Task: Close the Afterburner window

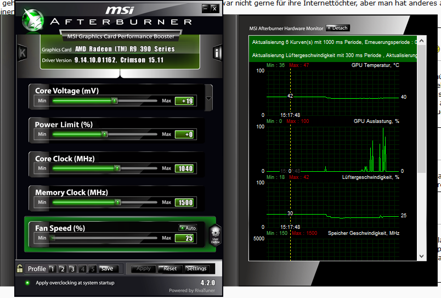Action: [214, 8]
